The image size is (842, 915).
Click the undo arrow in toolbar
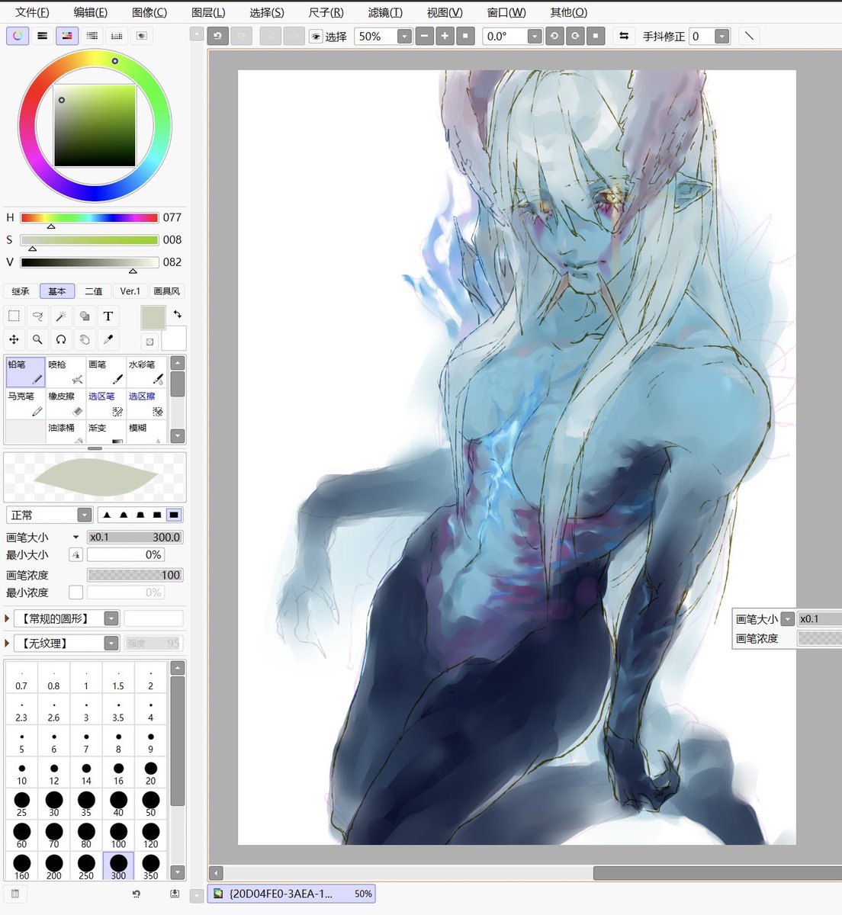(217, 36)
